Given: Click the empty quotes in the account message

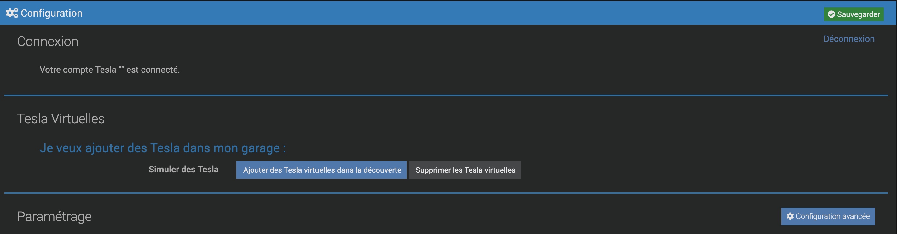Looking at the screenshot, I should click(121, 69).
